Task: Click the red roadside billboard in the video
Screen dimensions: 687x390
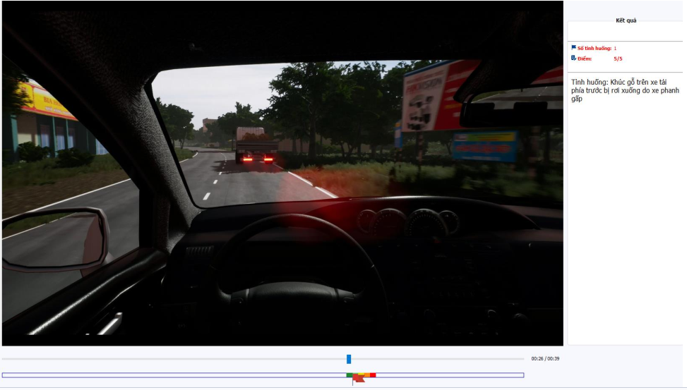Action: (x=438, y=94)
